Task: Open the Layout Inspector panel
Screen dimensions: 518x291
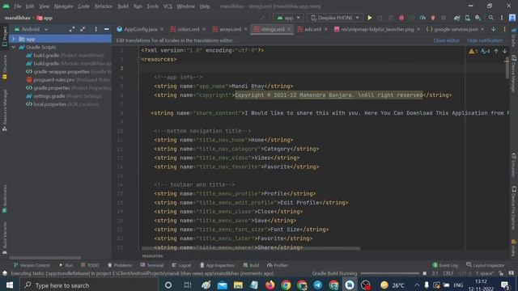Action: coord(486,265)
